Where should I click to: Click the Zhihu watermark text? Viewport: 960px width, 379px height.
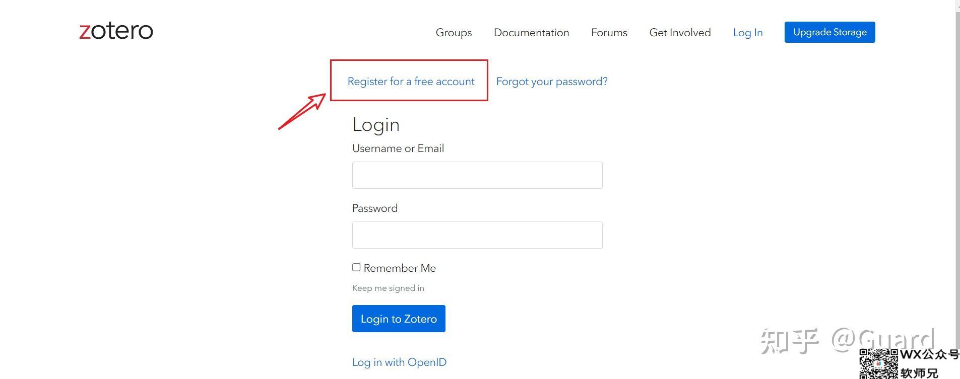(x=848, y=341)
